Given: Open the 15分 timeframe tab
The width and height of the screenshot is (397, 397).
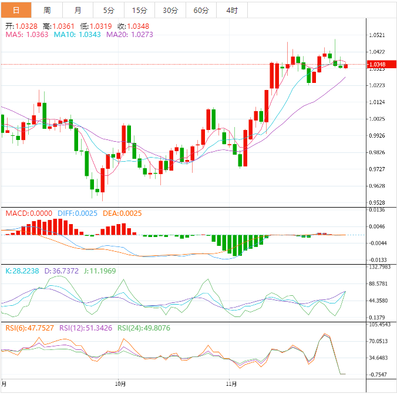Looking at the screenshot, I should [x=140, y=11].
